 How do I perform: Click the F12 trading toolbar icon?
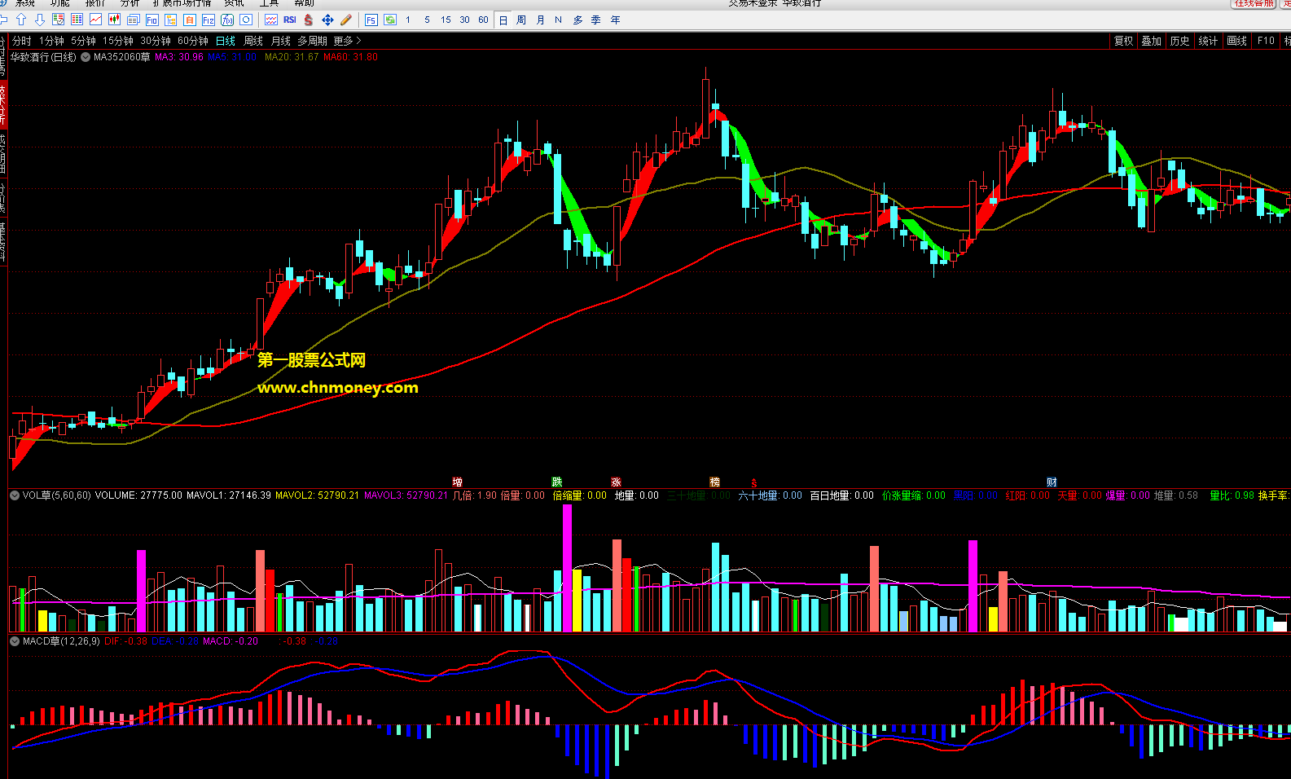click(209, 20)
